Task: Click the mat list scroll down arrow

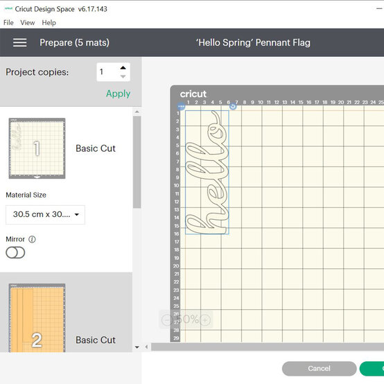Action: click(137, 347)
